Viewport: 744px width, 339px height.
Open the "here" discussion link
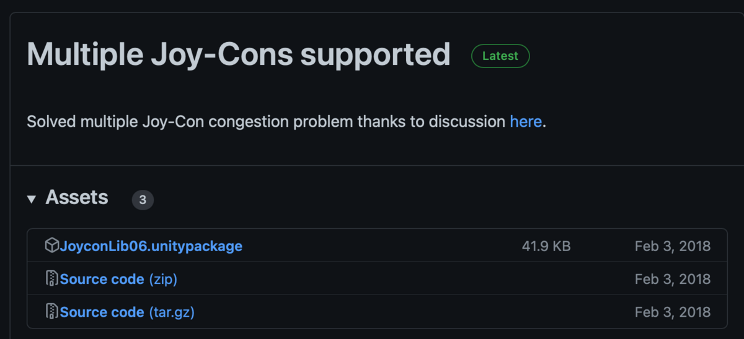click(x=526, y=121)
